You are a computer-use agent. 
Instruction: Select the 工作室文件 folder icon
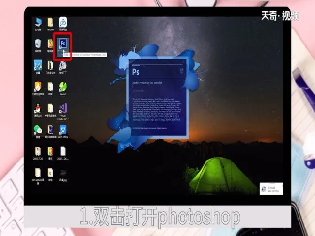(x=50, y=67)
